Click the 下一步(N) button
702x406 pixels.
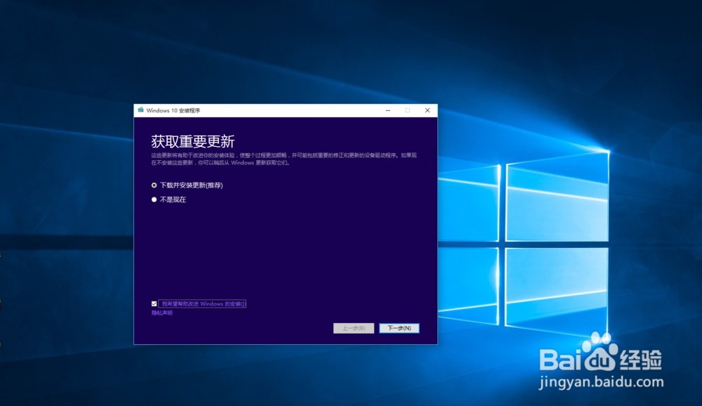[x=399, y=328]
